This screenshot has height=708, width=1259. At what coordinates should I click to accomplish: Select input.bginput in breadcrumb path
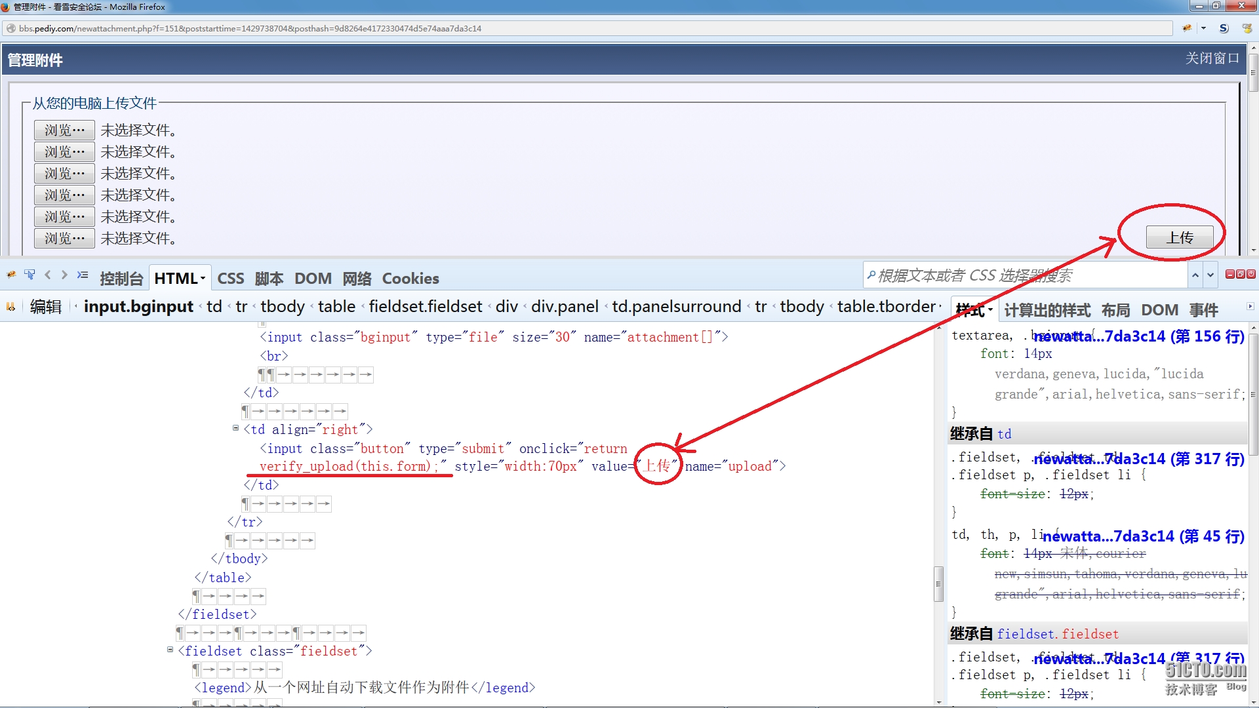[x=138, y=307]
